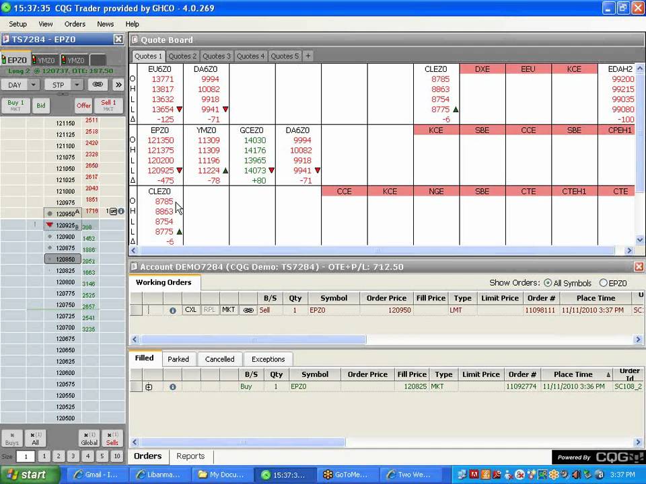Switch to Quotes 2 tab

tap(182, 56)
